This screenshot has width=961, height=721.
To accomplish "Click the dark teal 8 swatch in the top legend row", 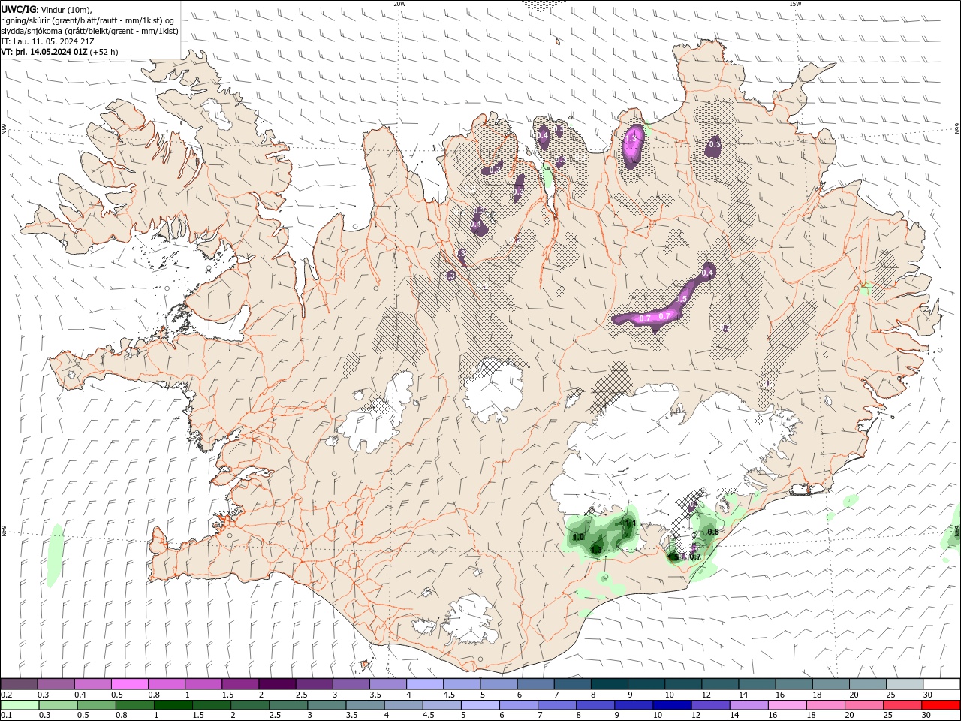I will pyautogui.click(x=609, y=683).
